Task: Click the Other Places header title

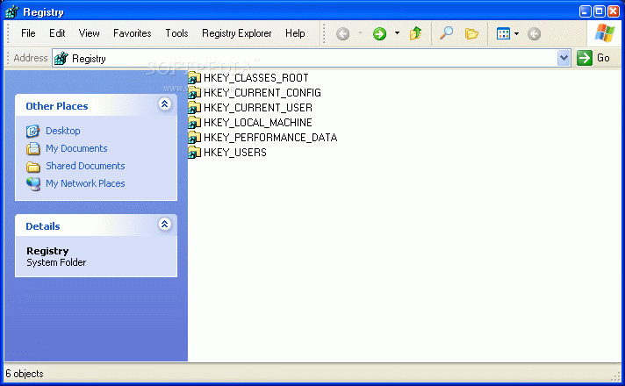Action: point(57,106)
